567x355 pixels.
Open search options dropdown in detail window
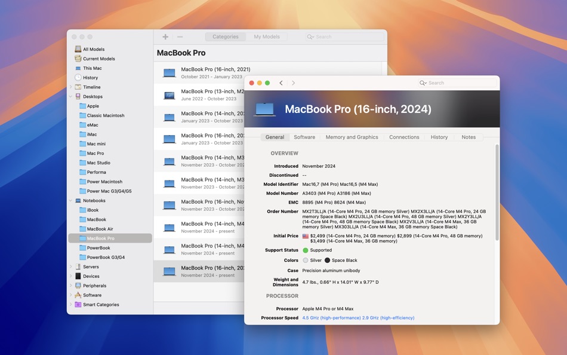click(x=423, y=83)
